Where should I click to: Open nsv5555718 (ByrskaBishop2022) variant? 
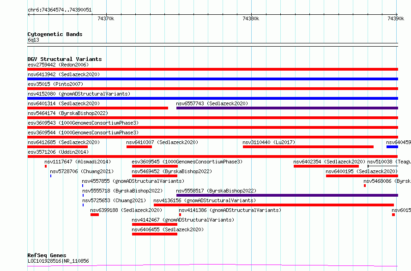122,191
